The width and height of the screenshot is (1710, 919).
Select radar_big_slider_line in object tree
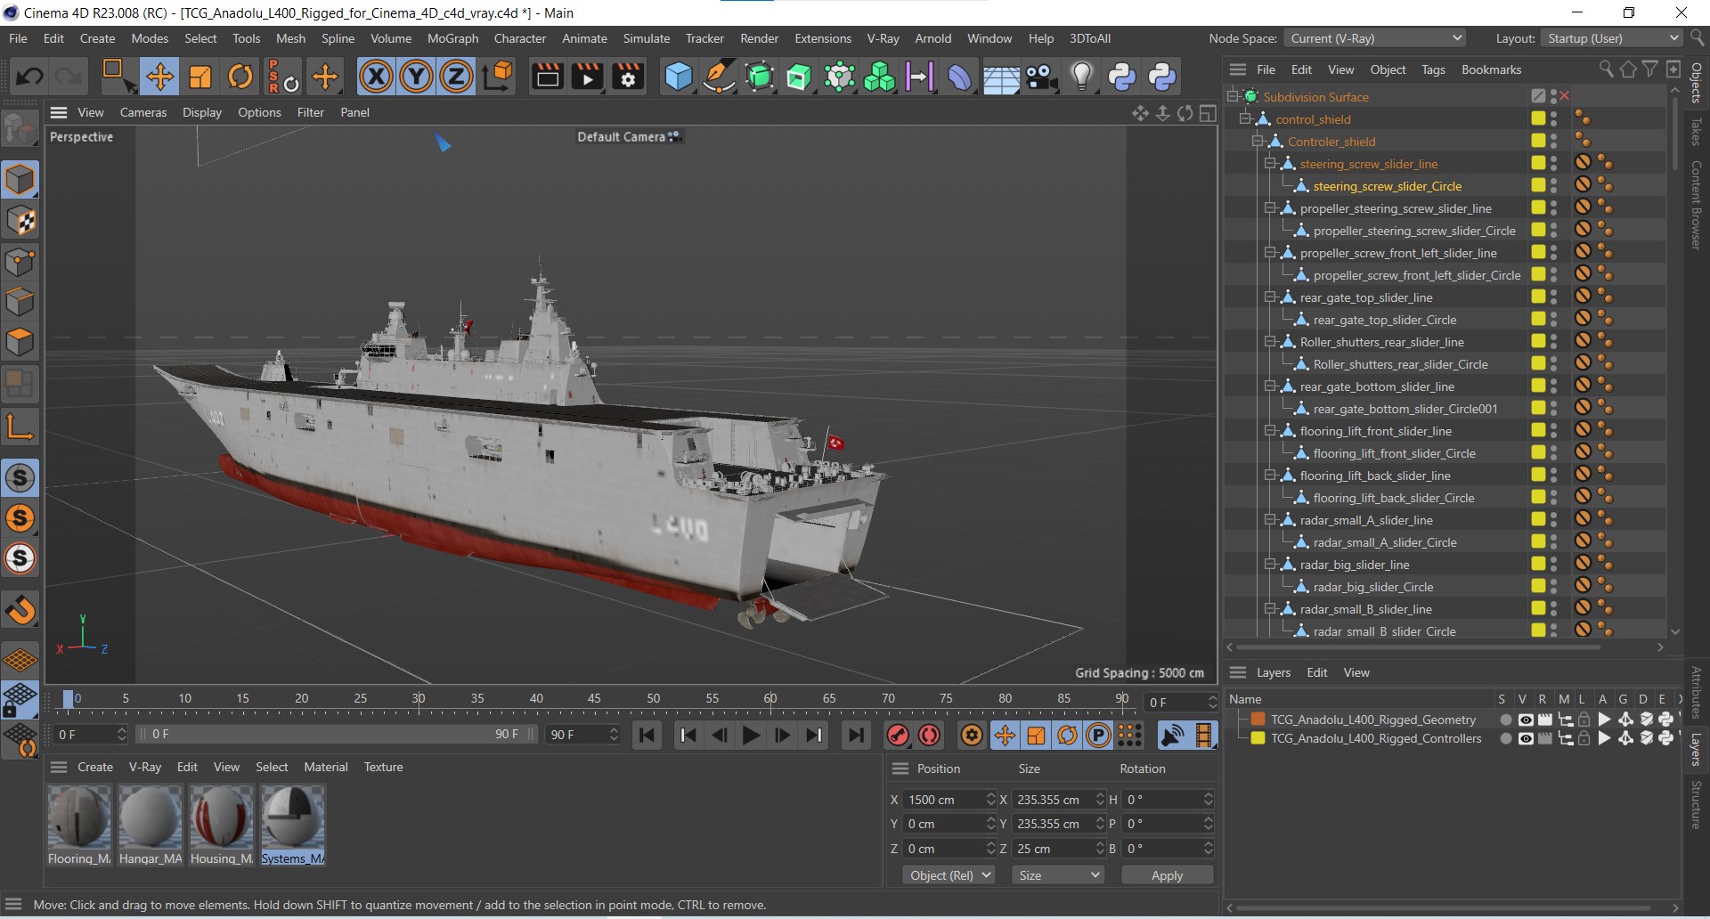[1354, 565]
